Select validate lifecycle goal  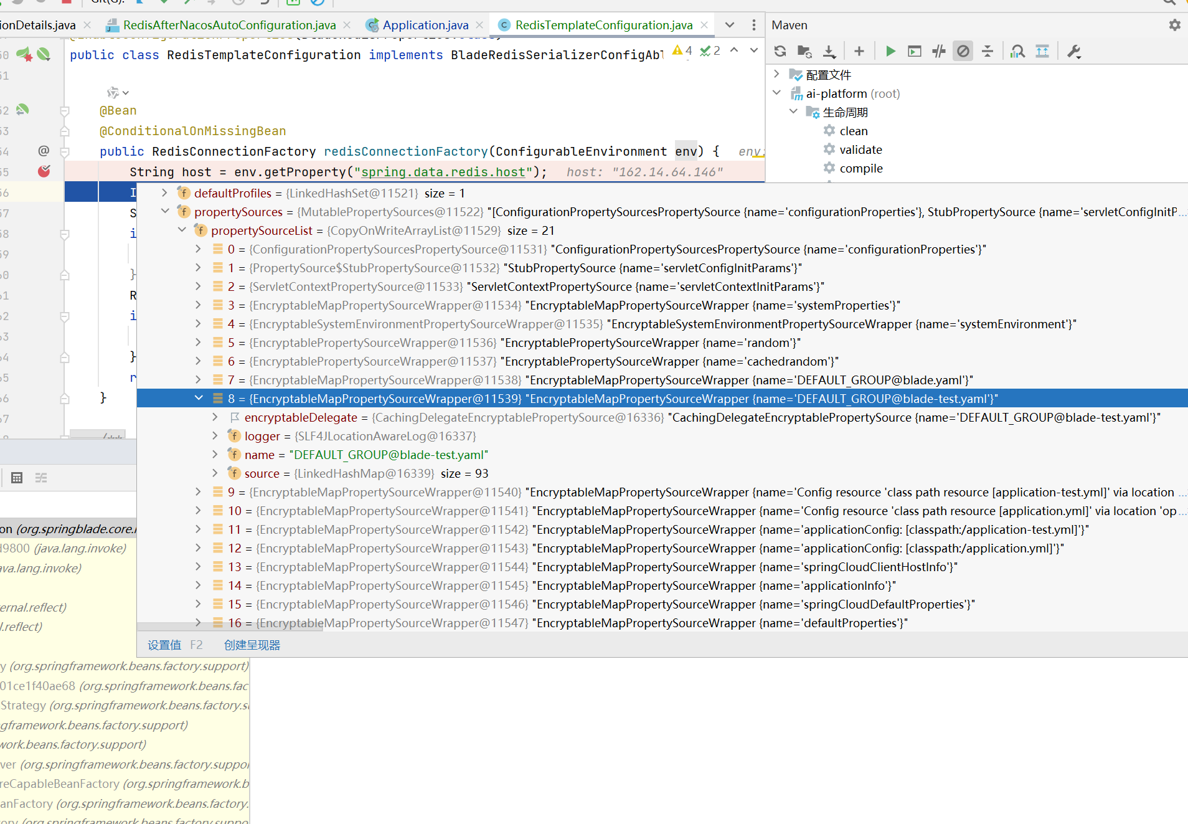click(860, 149)
